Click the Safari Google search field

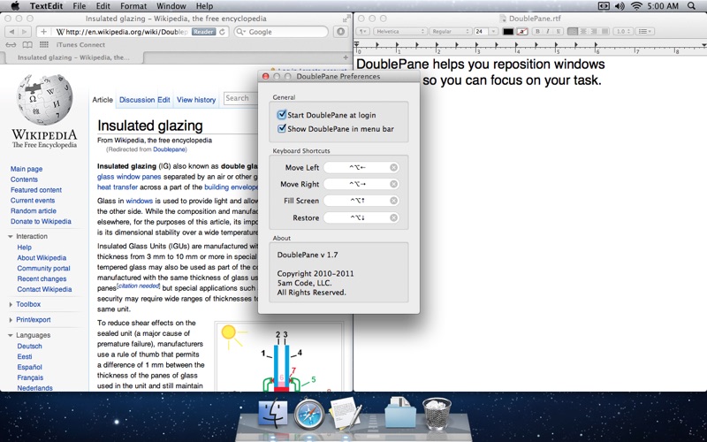click(x=281, y=32)
